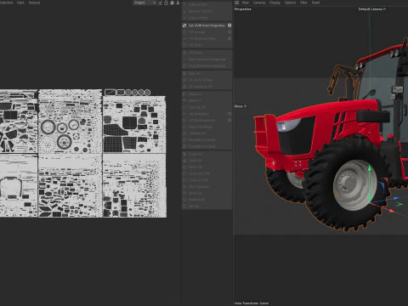
Task: Open the Paint menu in UV editor
Action: (x=20, y=3)
